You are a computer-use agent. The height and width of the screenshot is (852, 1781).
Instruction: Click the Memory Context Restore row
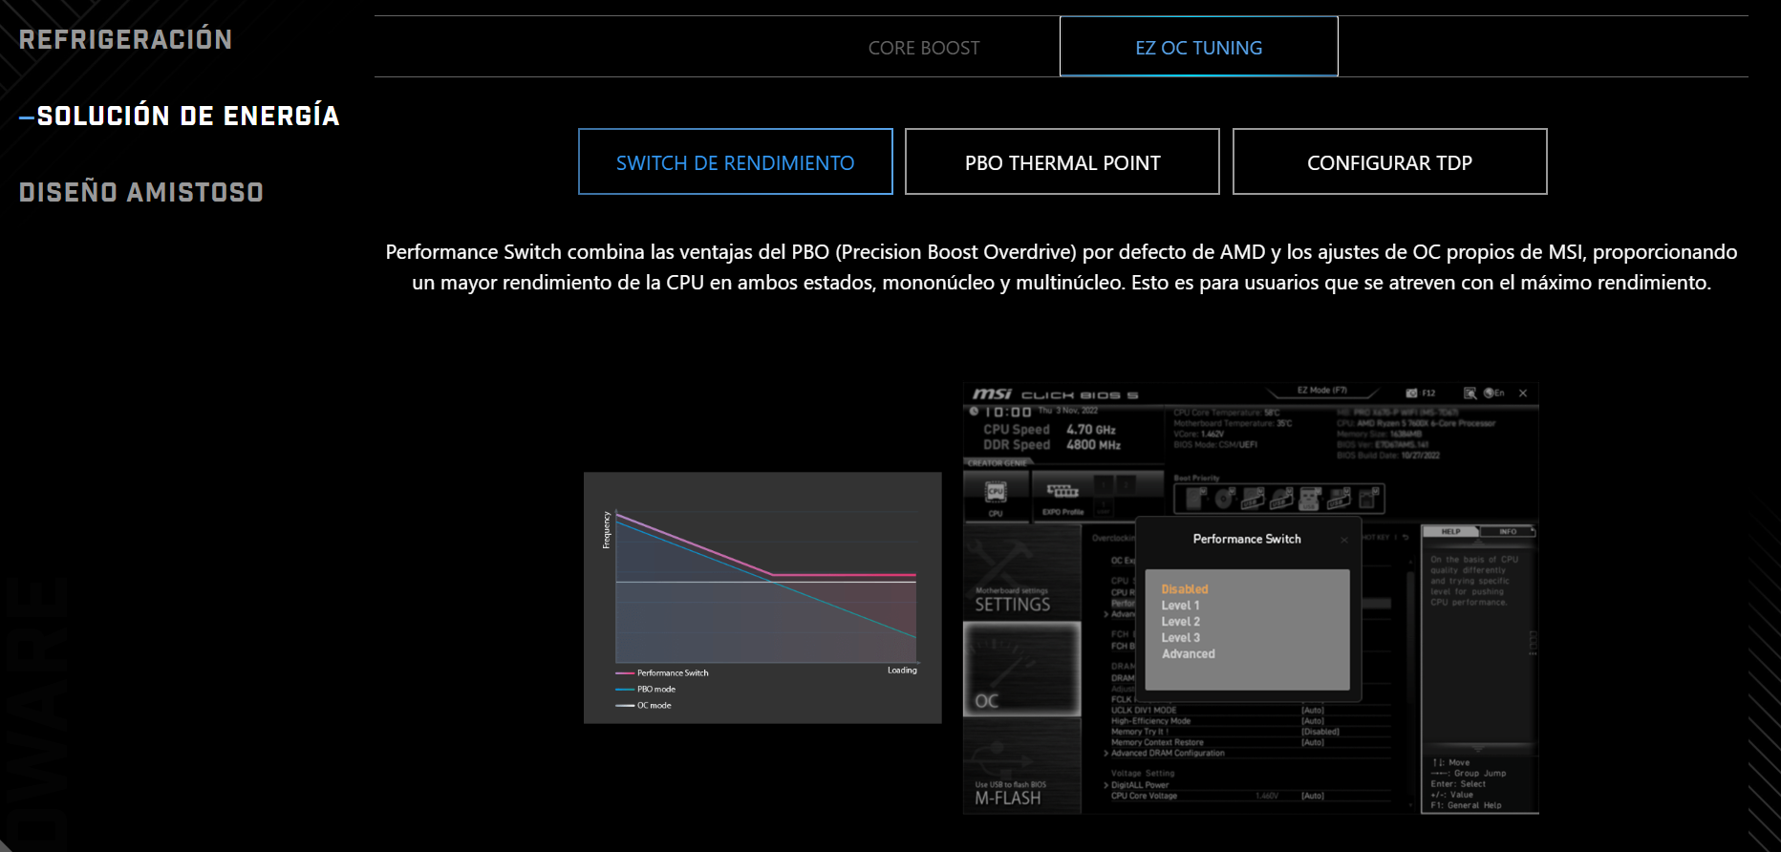pos(1250,742)
